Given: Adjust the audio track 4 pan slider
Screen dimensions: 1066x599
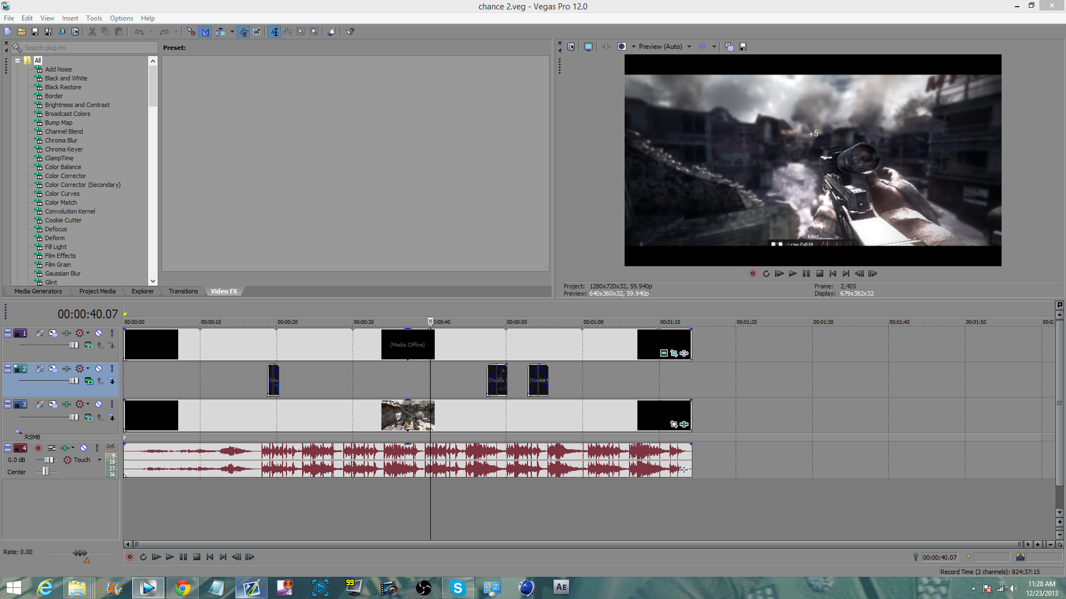Looking at the screenshot, I should tap(46, 472).
